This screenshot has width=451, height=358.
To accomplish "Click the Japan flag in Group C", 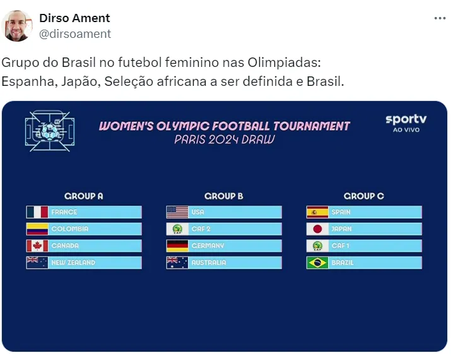I will 317,229.
